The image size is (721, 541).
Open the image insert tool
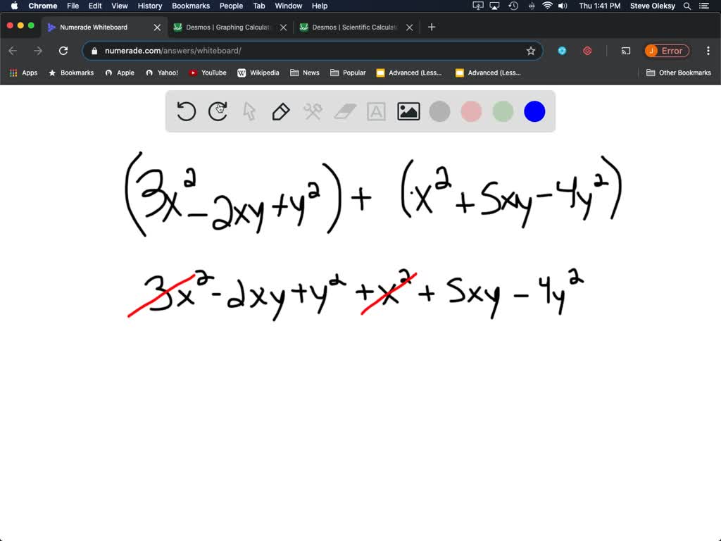pyautogui.click(x=407, y=111)
